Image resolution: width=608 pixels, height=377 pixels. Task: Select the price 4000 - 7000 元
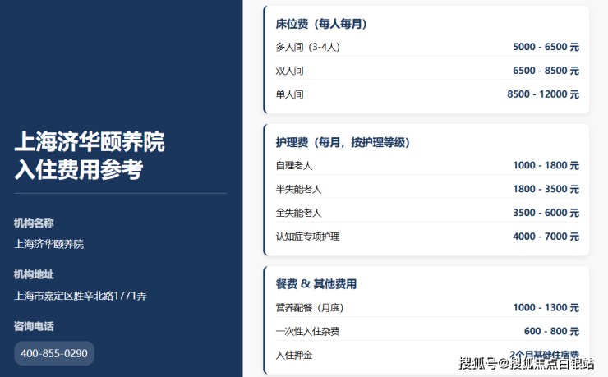(x=546, y=237)
